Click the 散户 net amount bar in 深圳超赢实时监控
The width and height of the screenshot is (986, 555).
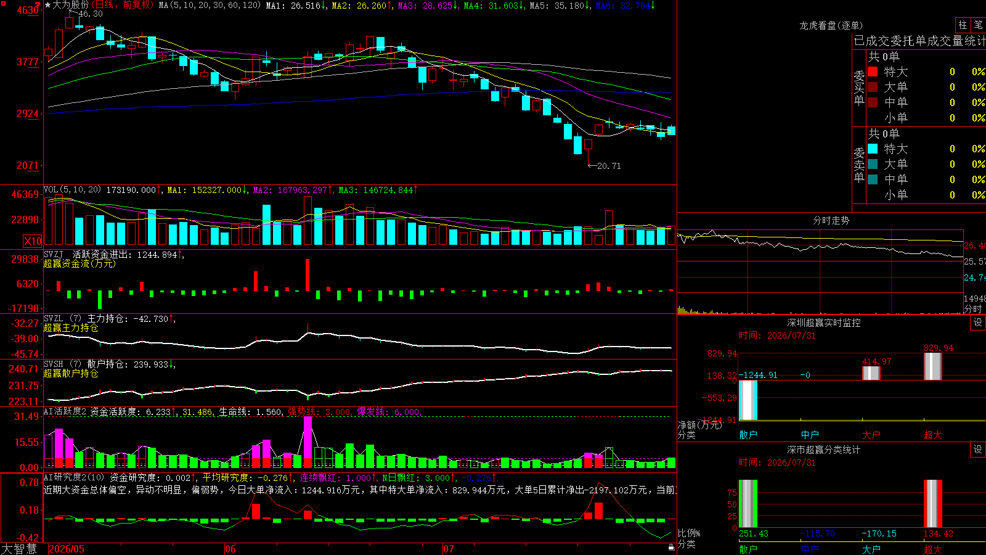[x=748, y=400]
